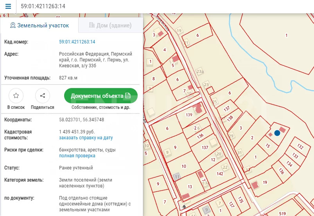Screen dimensions: 314x216
Task: Open the hamburger main menu
Action: [8, 6]
